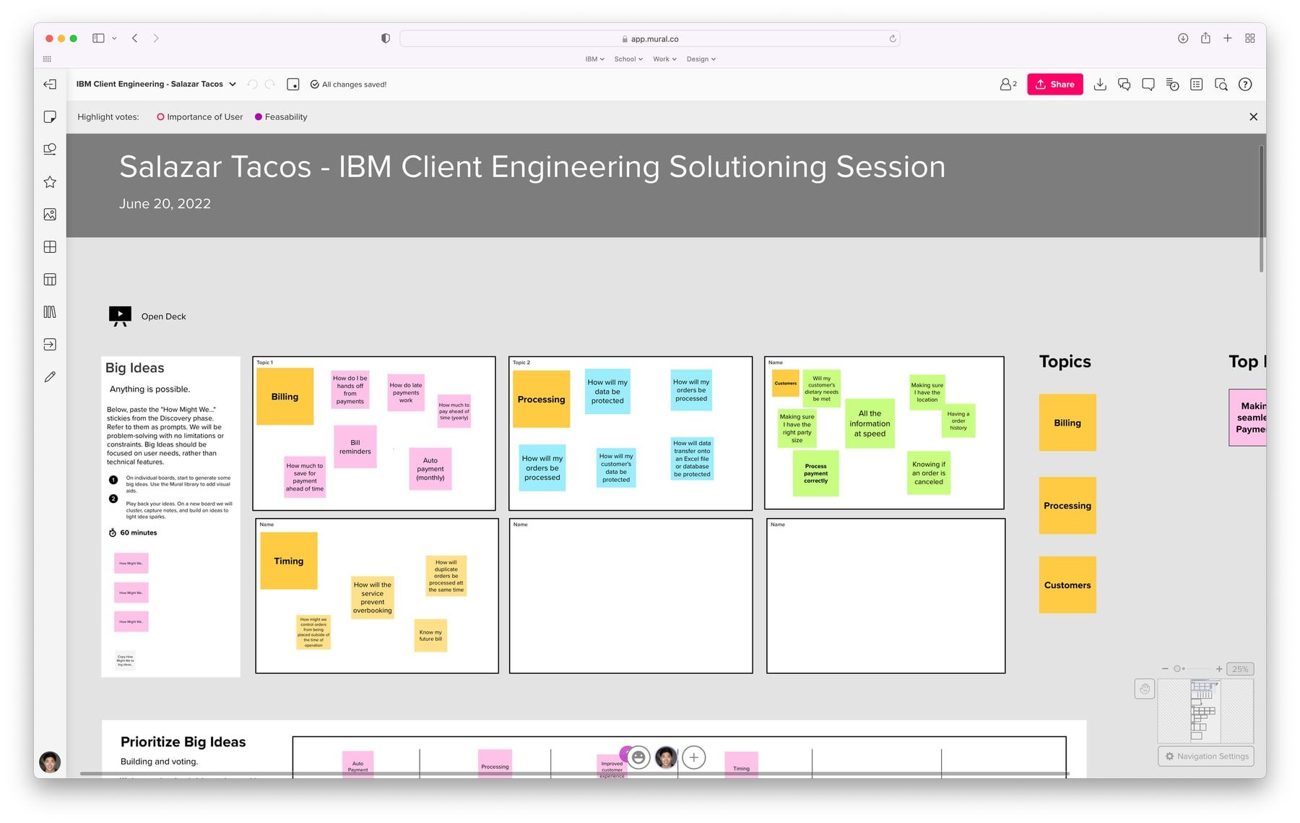Open the shapes and connectors tool
1300x823 pixels.
pos(50,149)
